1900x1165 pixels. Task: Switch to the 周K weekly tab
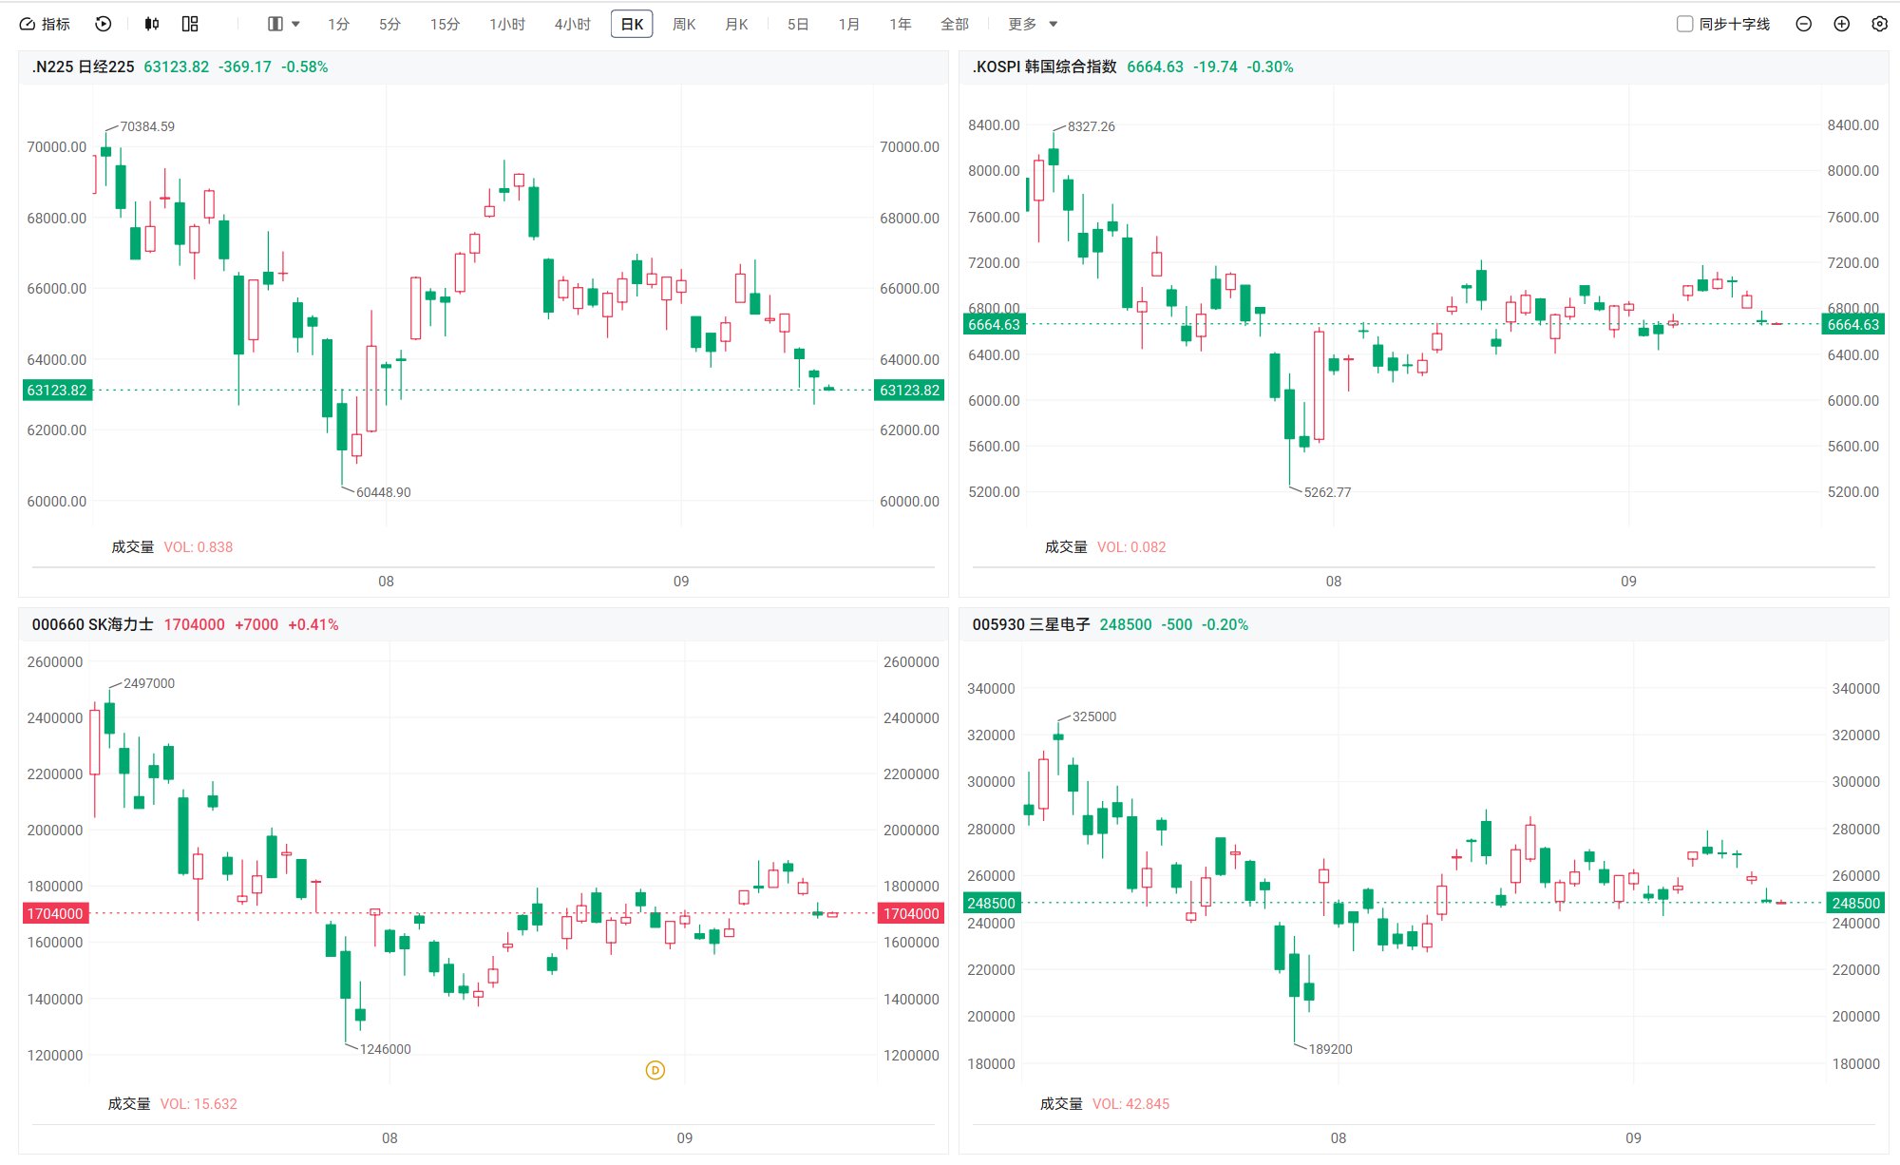click(x=684, y=24)
